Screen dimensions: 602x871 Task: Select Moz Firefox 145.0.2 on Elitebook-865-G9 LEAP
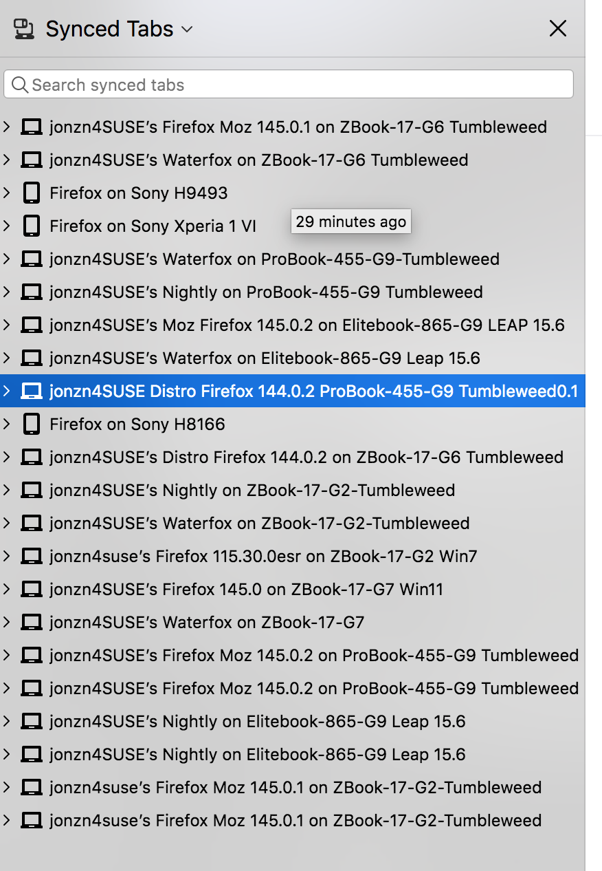tap(306, 325)
